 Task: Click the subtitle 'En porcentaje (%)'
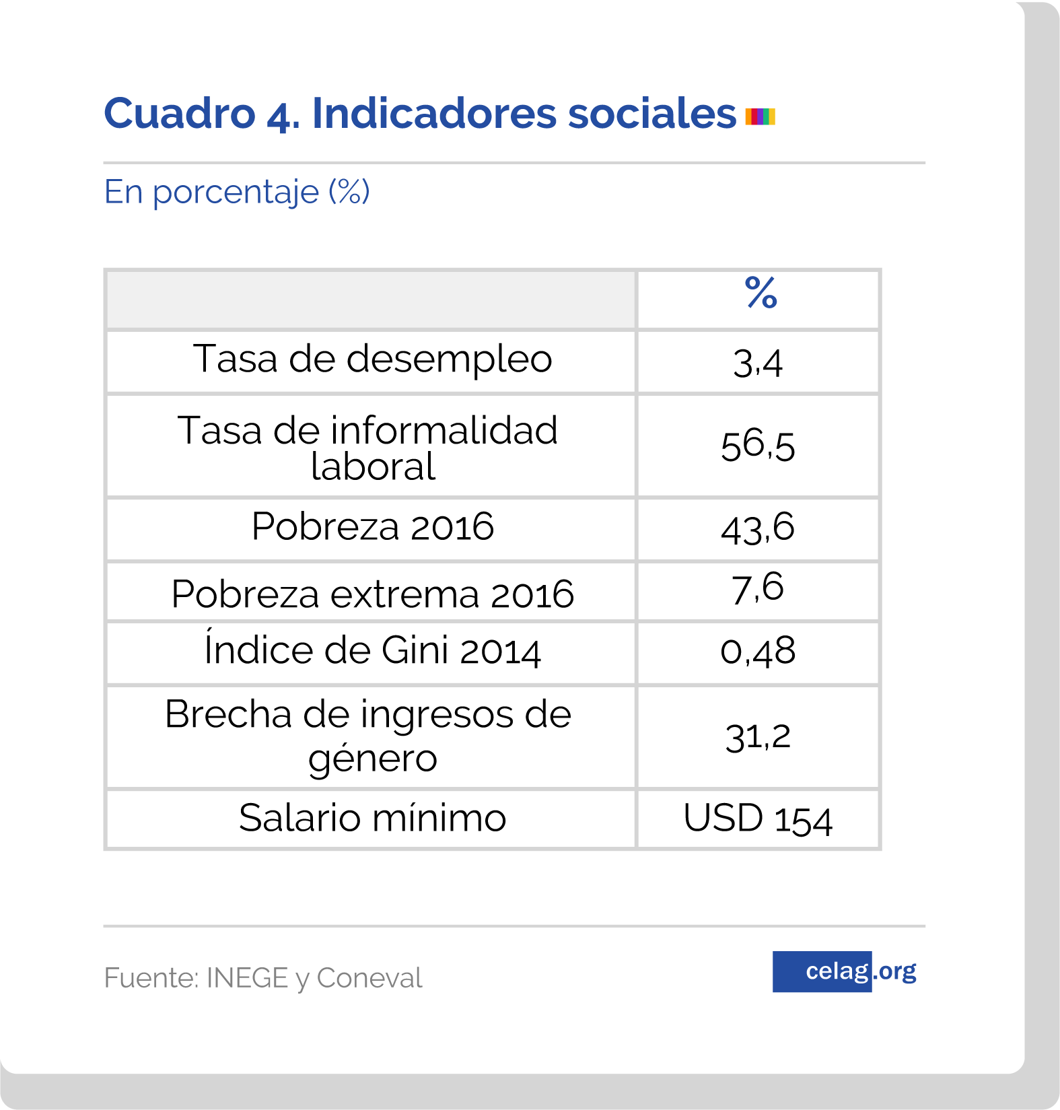click(237, 192)
